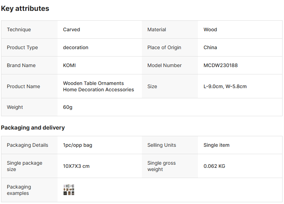Click the Packaging and delivery heading

point(33,128)
